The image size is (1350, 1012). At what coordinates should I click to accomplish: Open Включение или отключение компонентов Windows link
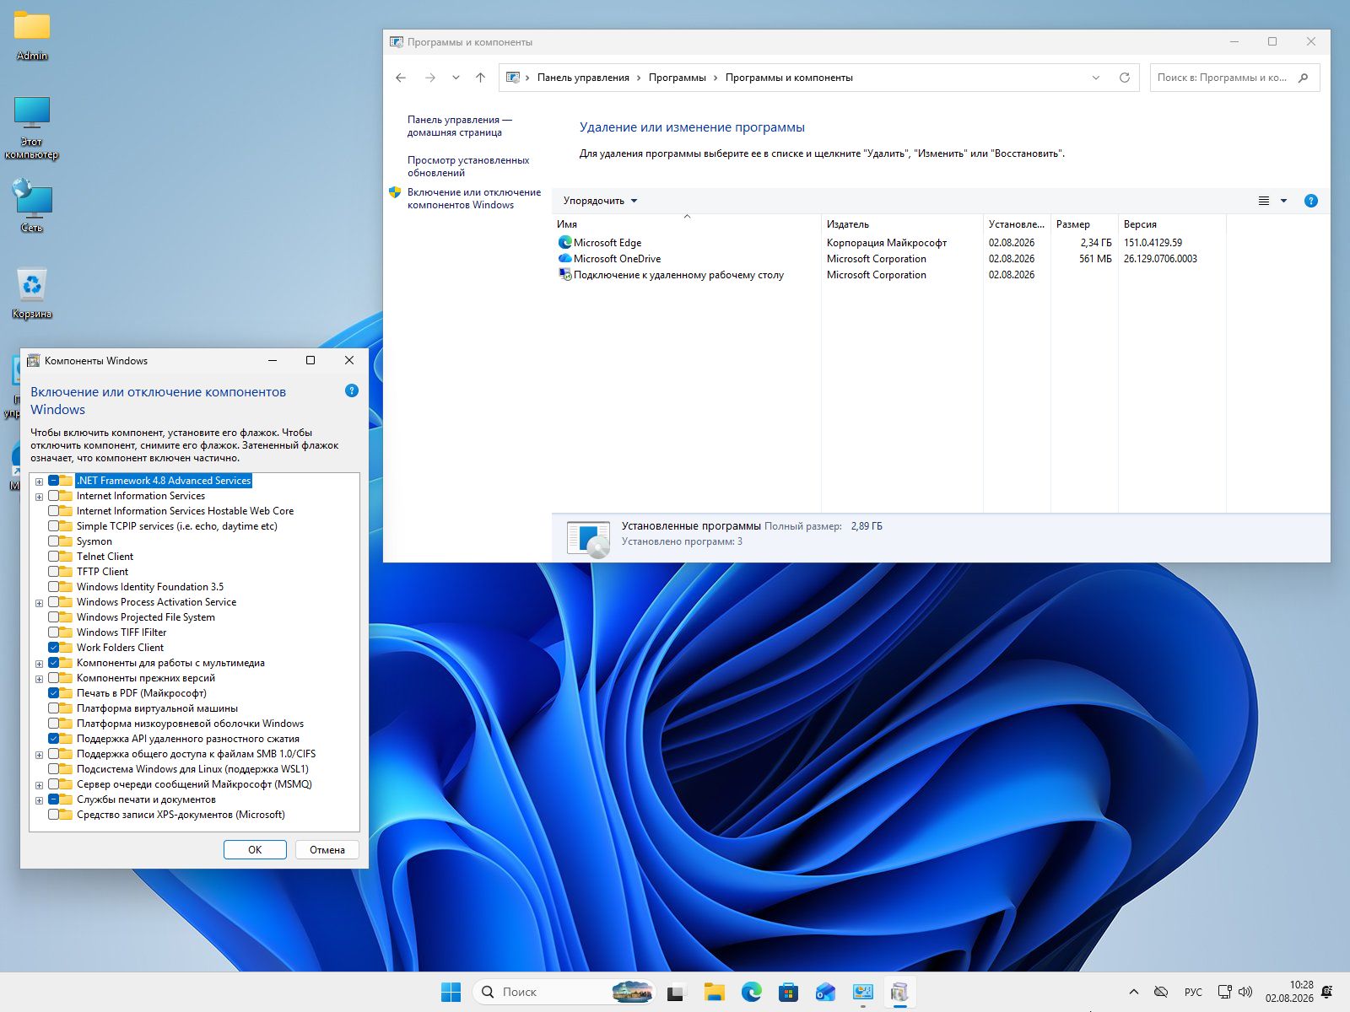tap(474, 198)
